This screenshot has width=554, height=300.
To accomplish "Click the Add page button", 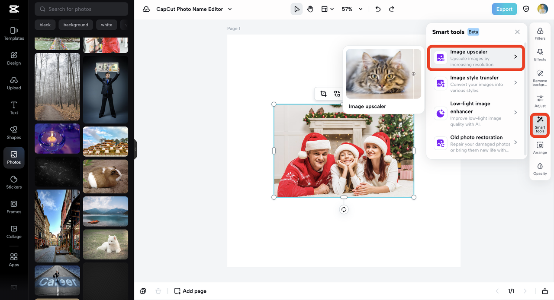I will [190, 291].
